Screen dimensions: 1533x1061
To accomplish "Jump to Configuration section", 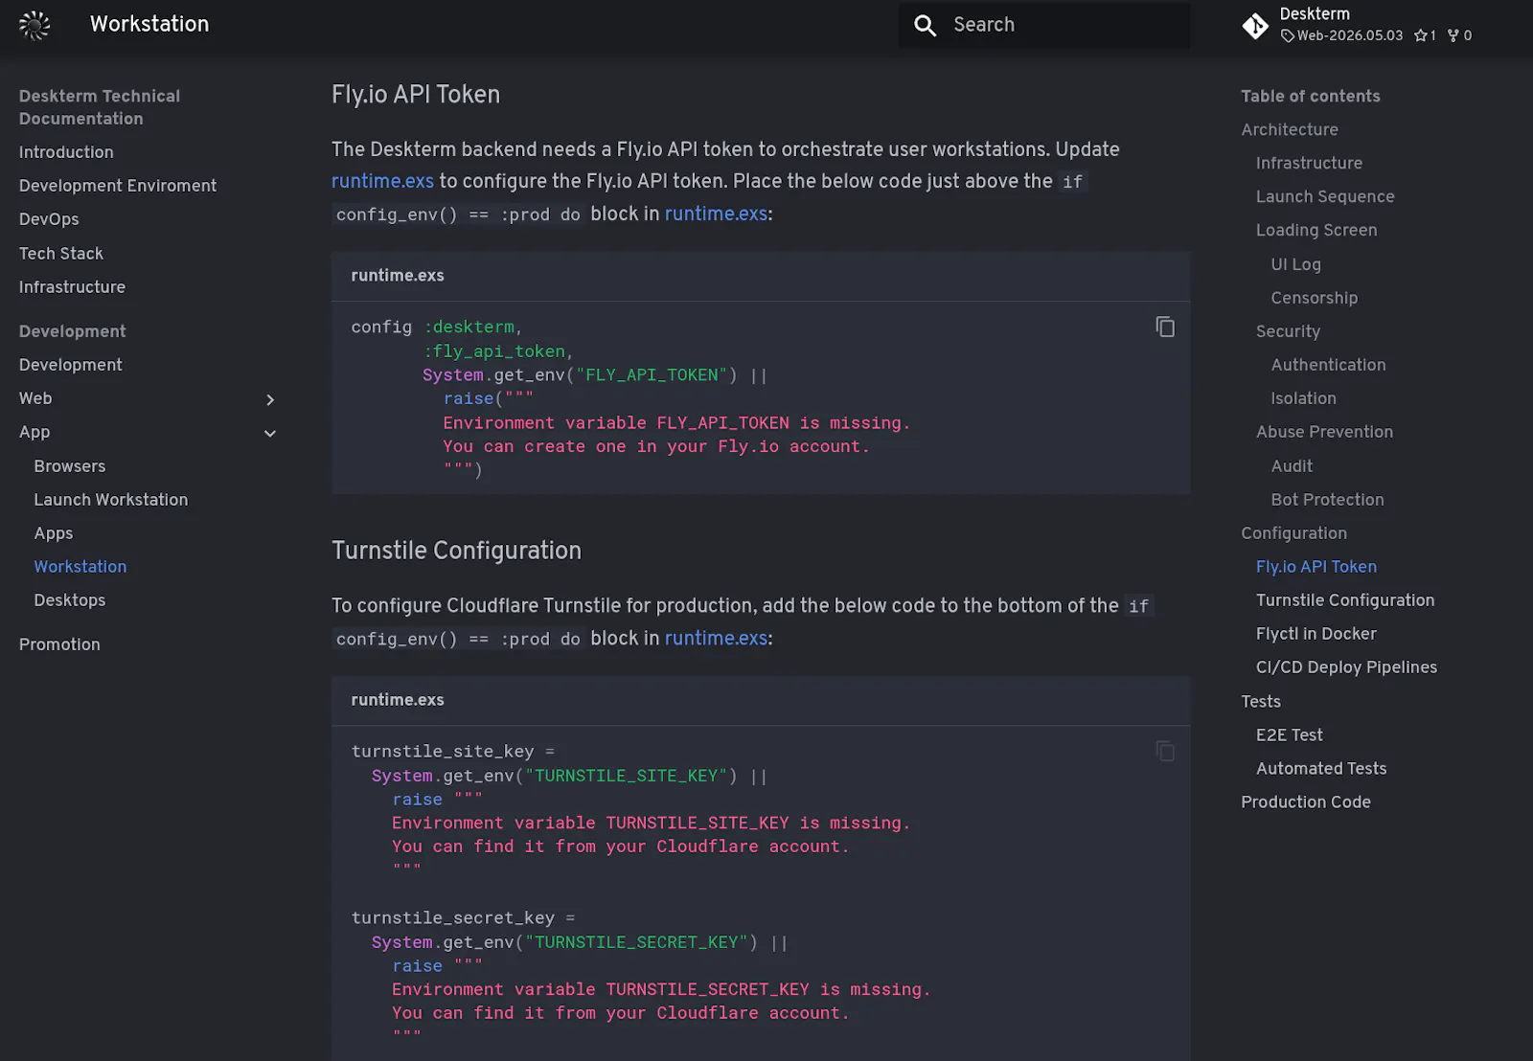I will pyautogui.click(x=1293, y=533).
